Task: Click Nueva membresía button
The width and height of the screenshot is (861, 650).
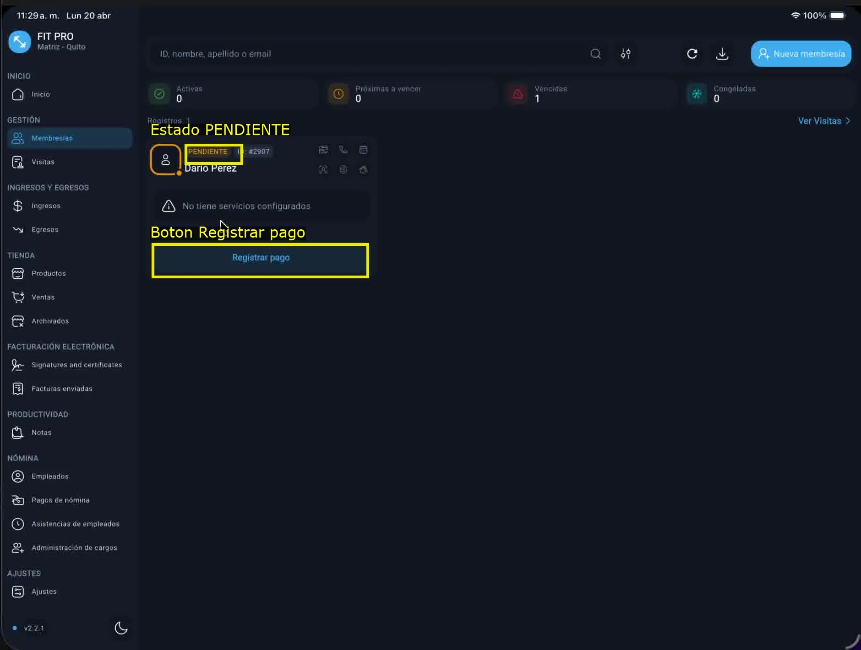Action: (x=801, y=54)
